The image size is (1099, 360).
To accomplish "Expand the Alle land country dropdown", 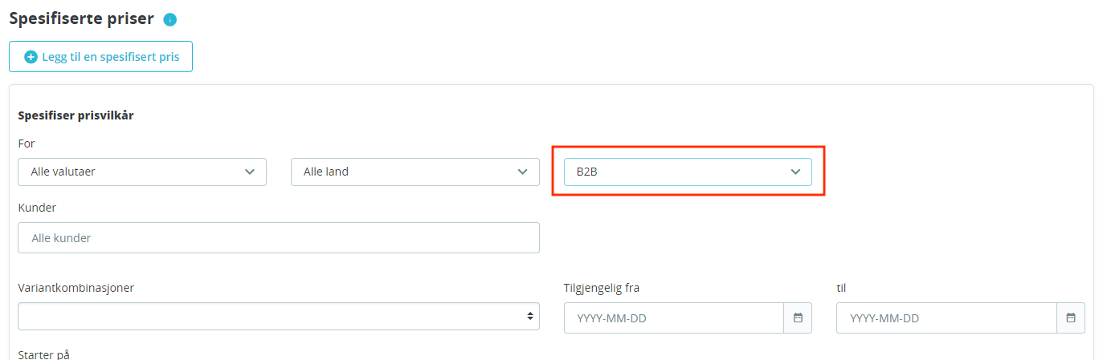I will (415, 172).
